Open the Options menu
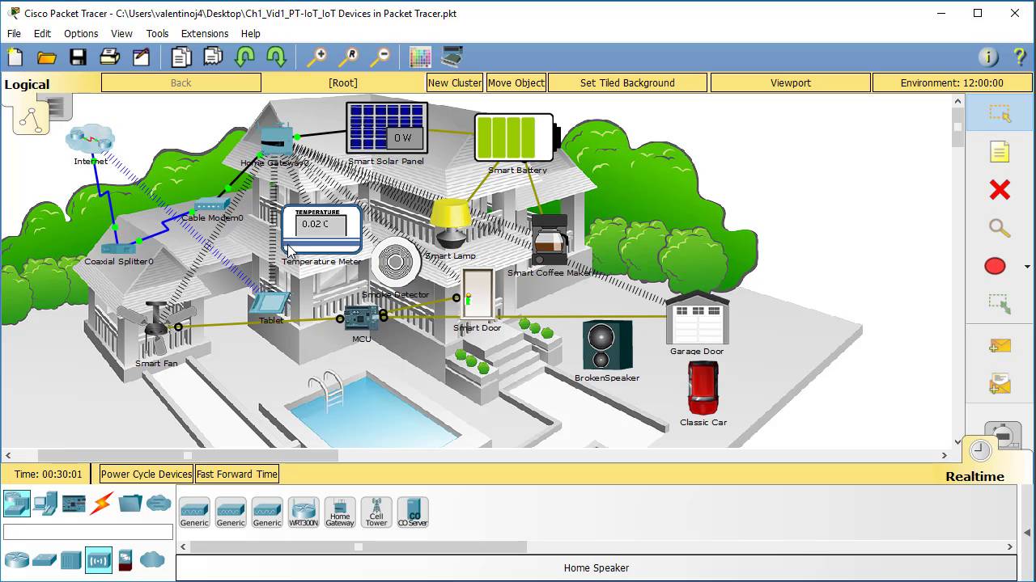The image size is (1036, 582). (x=81, y=33)
